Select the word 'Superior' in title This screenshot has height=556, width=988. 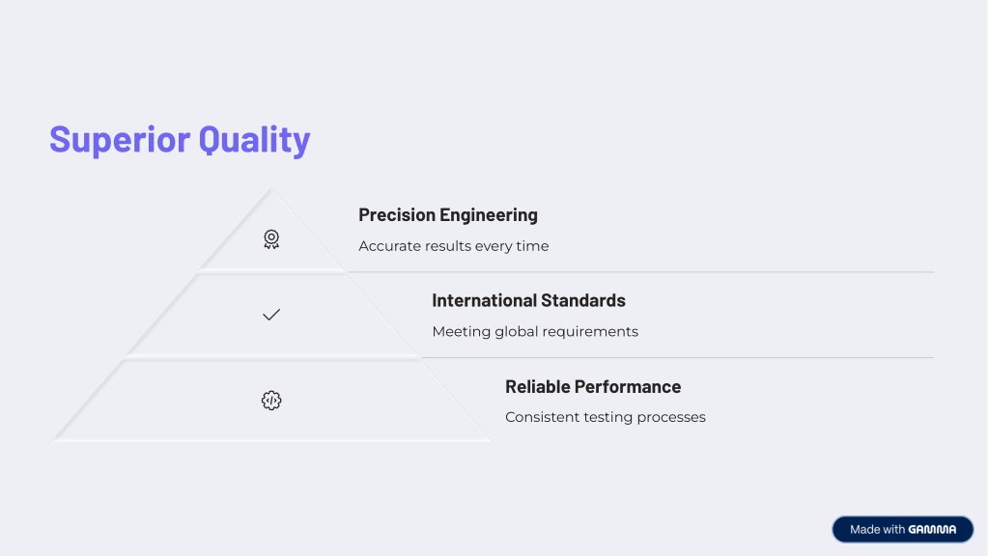tap(120, 140)
